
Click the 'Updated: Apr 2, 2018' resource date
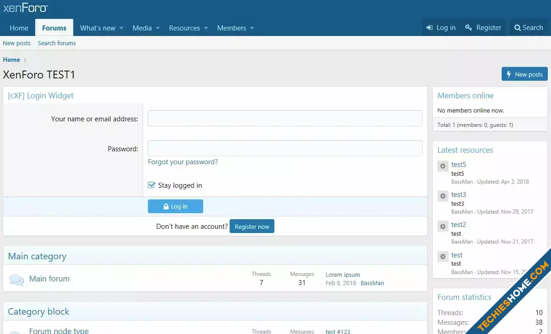503,182
